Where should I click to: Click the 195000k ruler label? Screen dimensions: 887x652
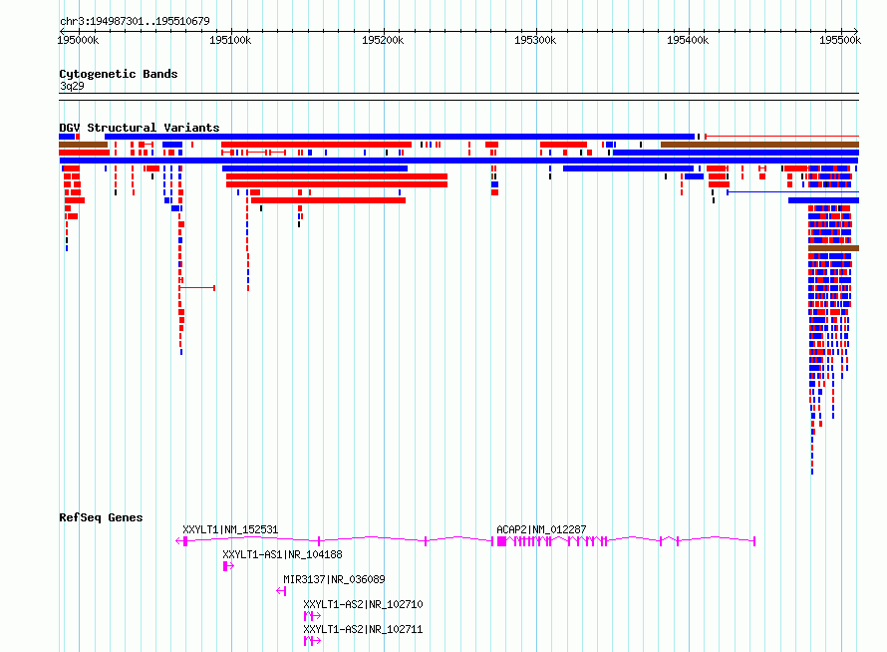(78, 40)
